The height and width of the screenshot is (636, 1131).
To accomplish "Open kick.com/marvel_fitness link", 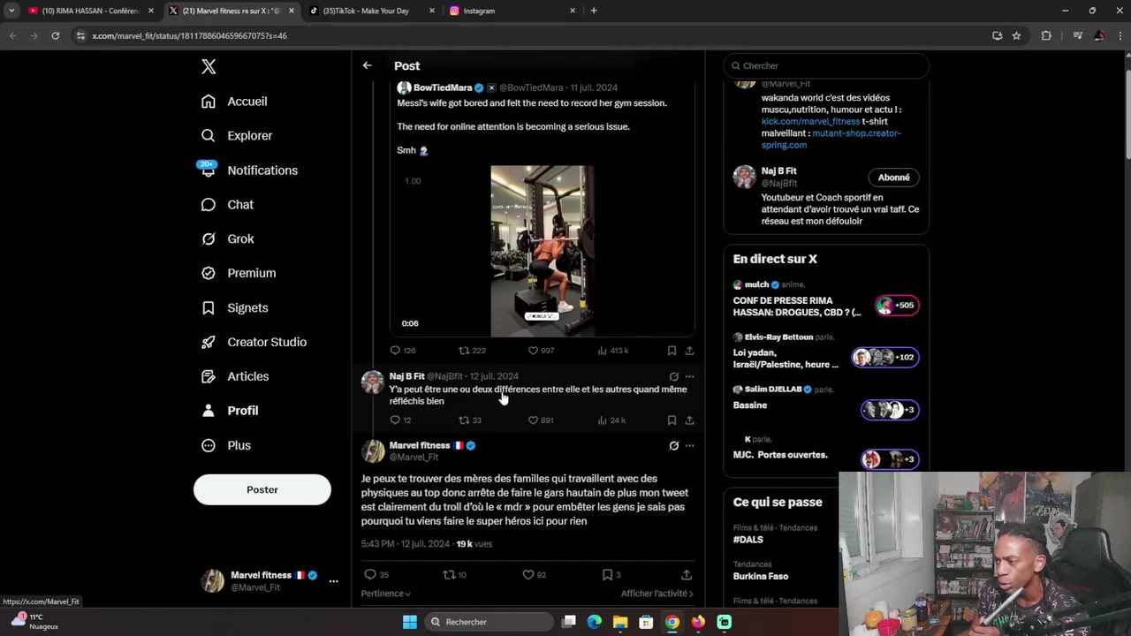I will (x=810, y=122).
